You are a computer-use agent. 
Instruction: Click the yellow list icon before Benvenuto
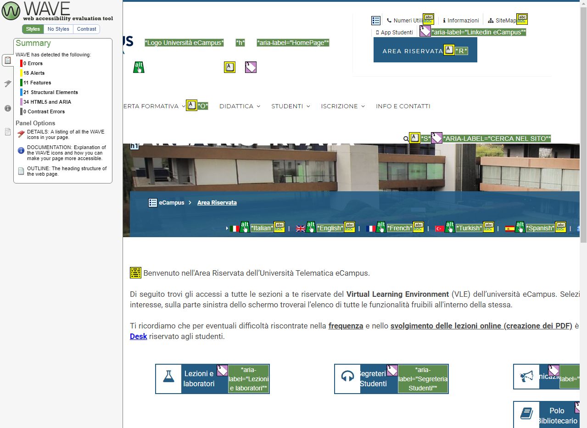(135, 273)
